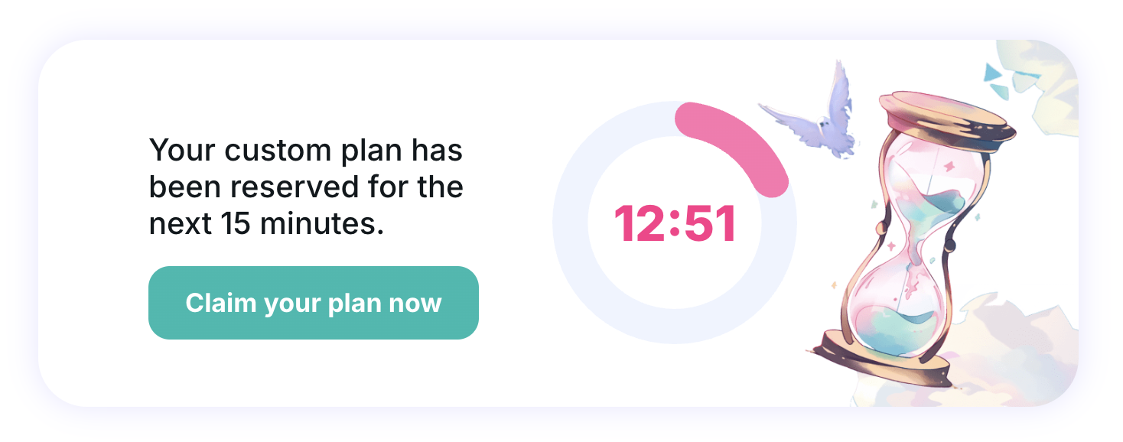Viewport: 1123px width, 442px height.
Task: Select the minutes digits "12" in timer
Action: pyautogui.click(x=641, y=224)
